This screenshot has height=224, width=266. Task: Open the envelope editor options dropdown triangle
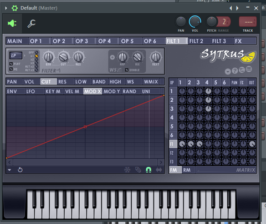click(x=9, y=170)
